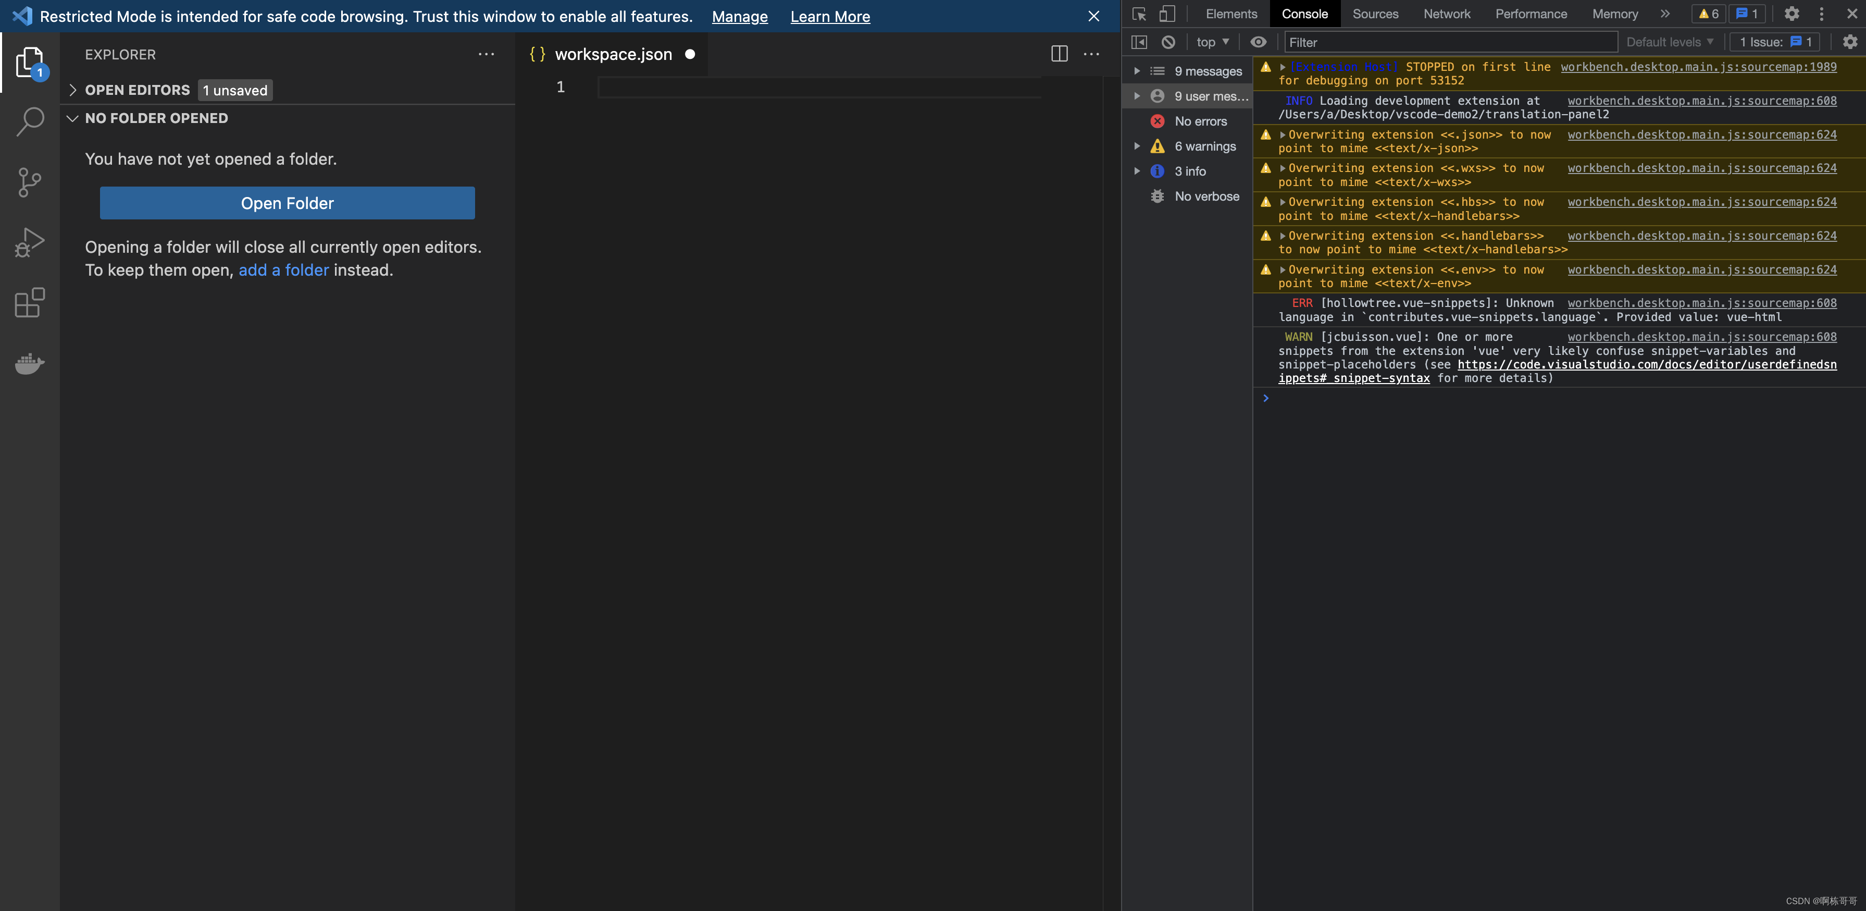This screenshot has height=911, width=1866.
Task: Click the 1 unsaved badge
Action: coord(235,90)
